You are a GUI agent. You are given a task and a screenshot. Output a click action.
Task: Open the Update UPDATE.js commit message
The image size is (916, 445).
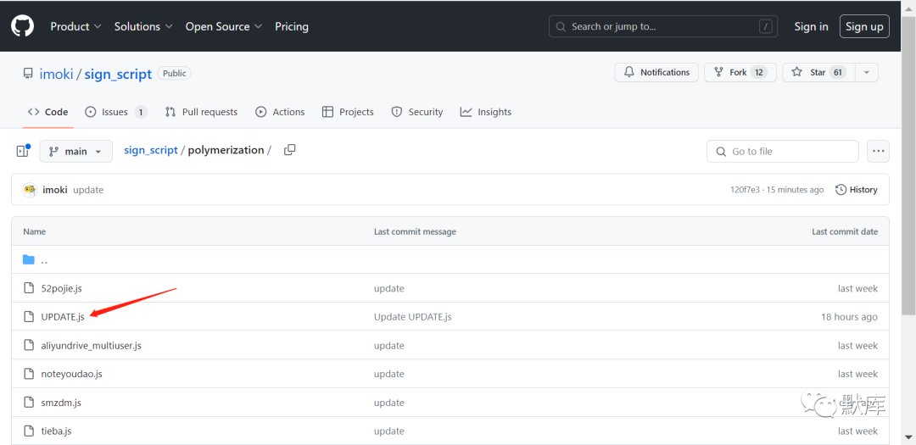point(412,316)
